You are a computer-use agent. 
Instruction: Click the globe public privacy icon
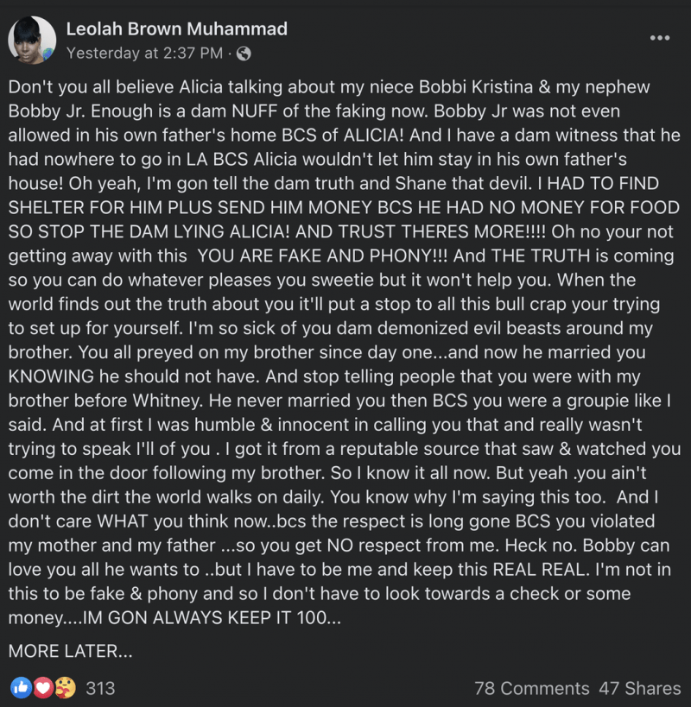[244, 54]
